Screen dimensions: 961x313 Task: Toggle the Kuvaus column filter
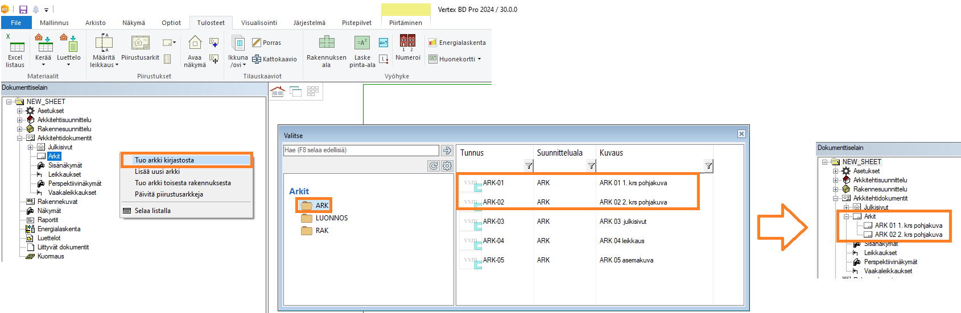708,166
